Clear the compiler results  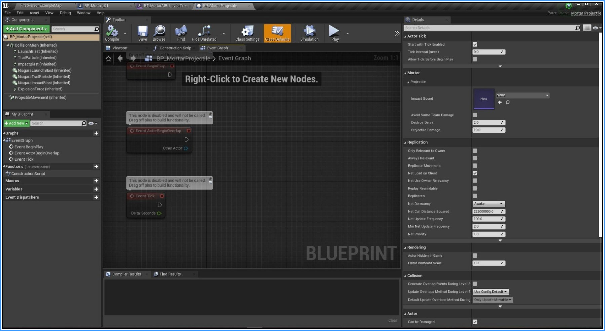tap(392, 320)
